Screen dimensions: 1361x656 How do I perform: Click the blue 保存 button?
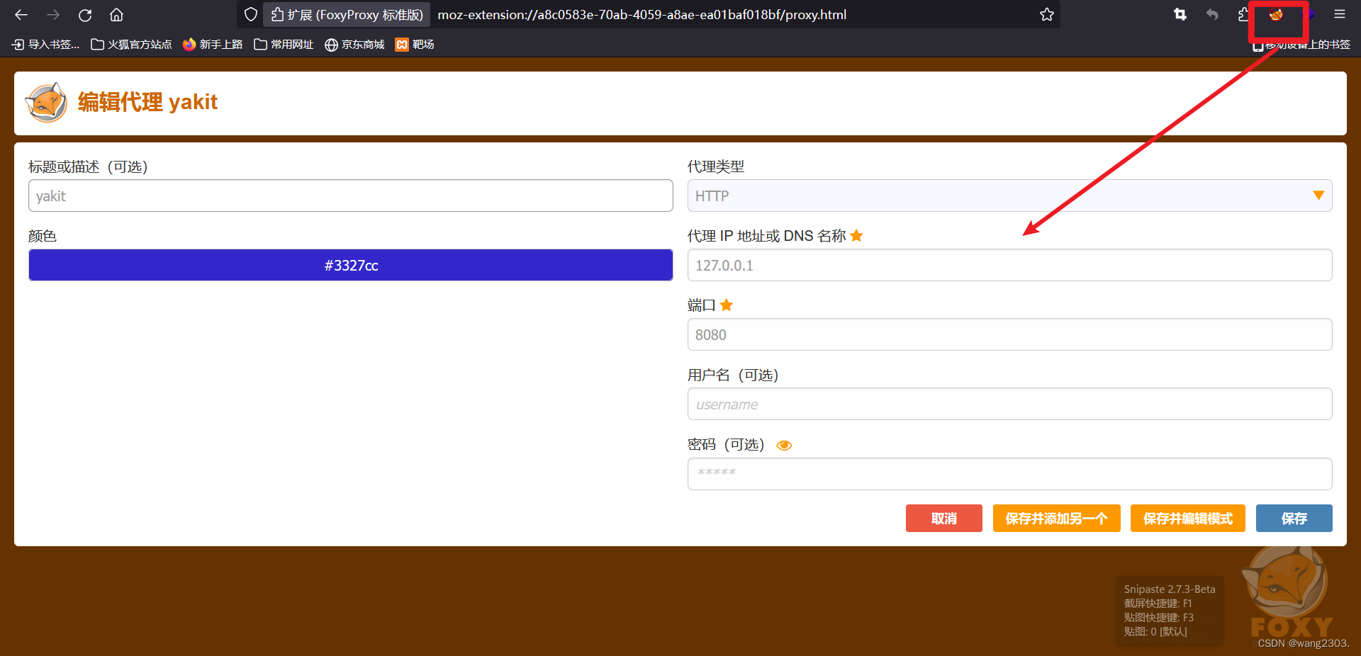1294,518
